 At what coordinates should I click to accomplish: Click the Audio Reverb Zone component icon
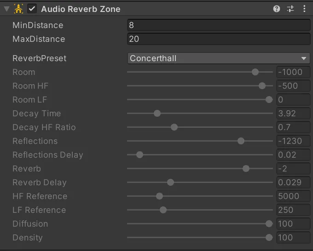18,9
